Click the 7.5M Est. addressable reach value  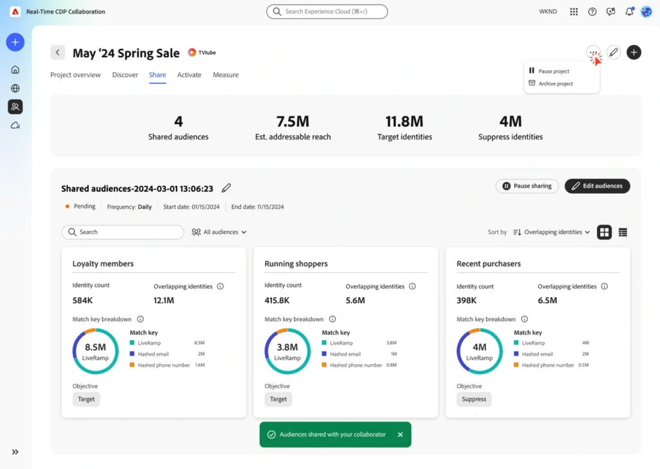(x=293, y=122)
